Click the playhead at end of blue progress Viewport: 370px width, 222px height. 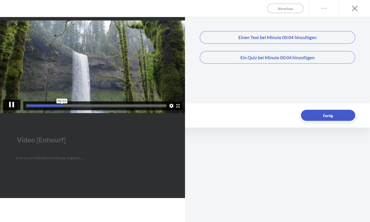pyautogui.click(x=62, y=106)
